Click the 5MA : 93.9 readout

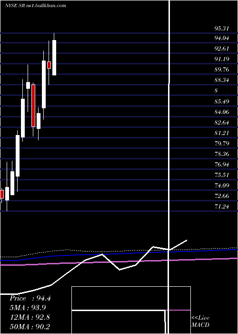(28, 308)
